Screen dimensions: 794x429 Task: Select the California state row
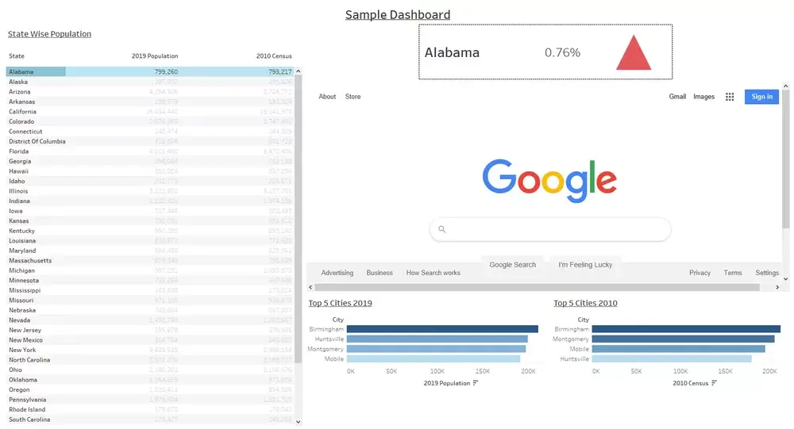pyautogui.click(x=150, y=112)
